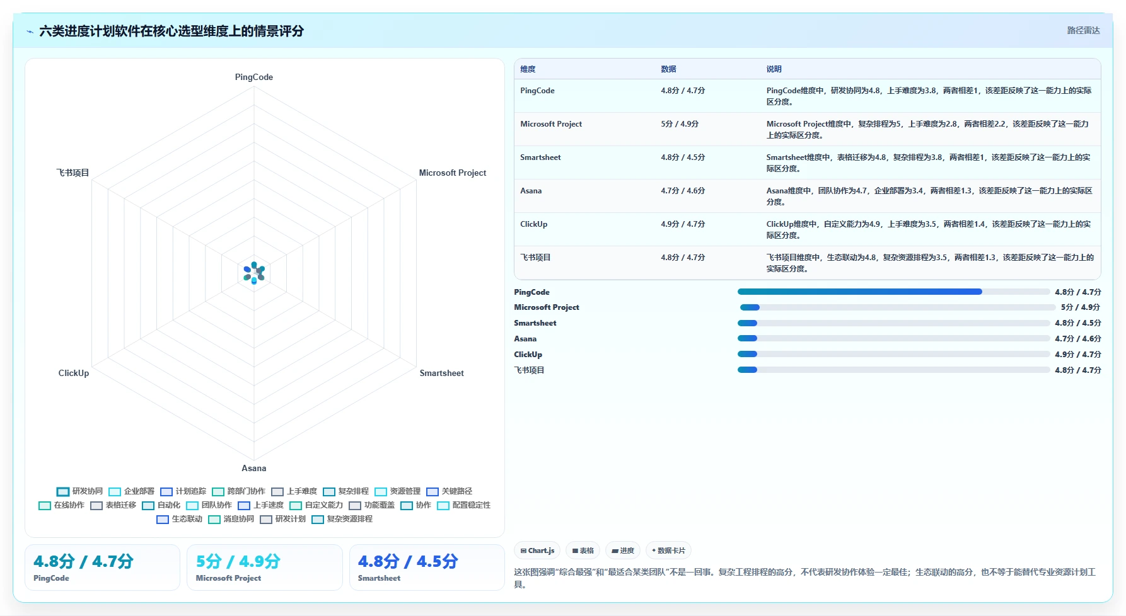Screen dimensions: 1126x616
Task: Click the PingCode progress bar
Action: click(893, 292)
